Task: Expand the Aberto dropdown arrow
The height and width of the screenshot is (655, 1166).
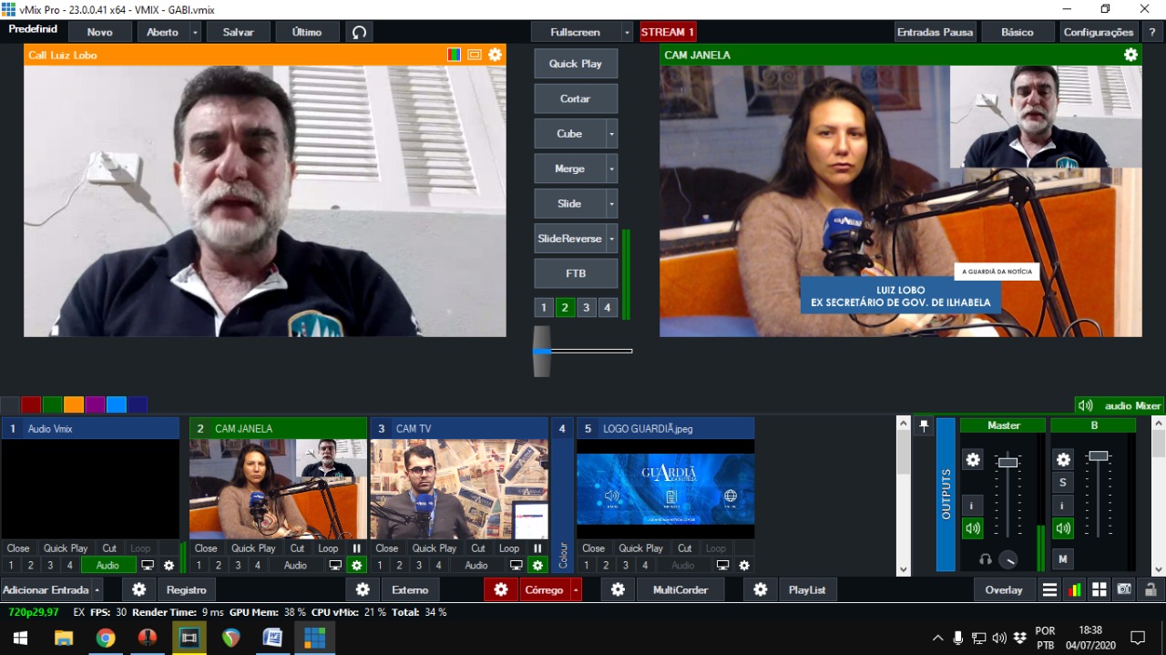Action: (x=195, y=32)
